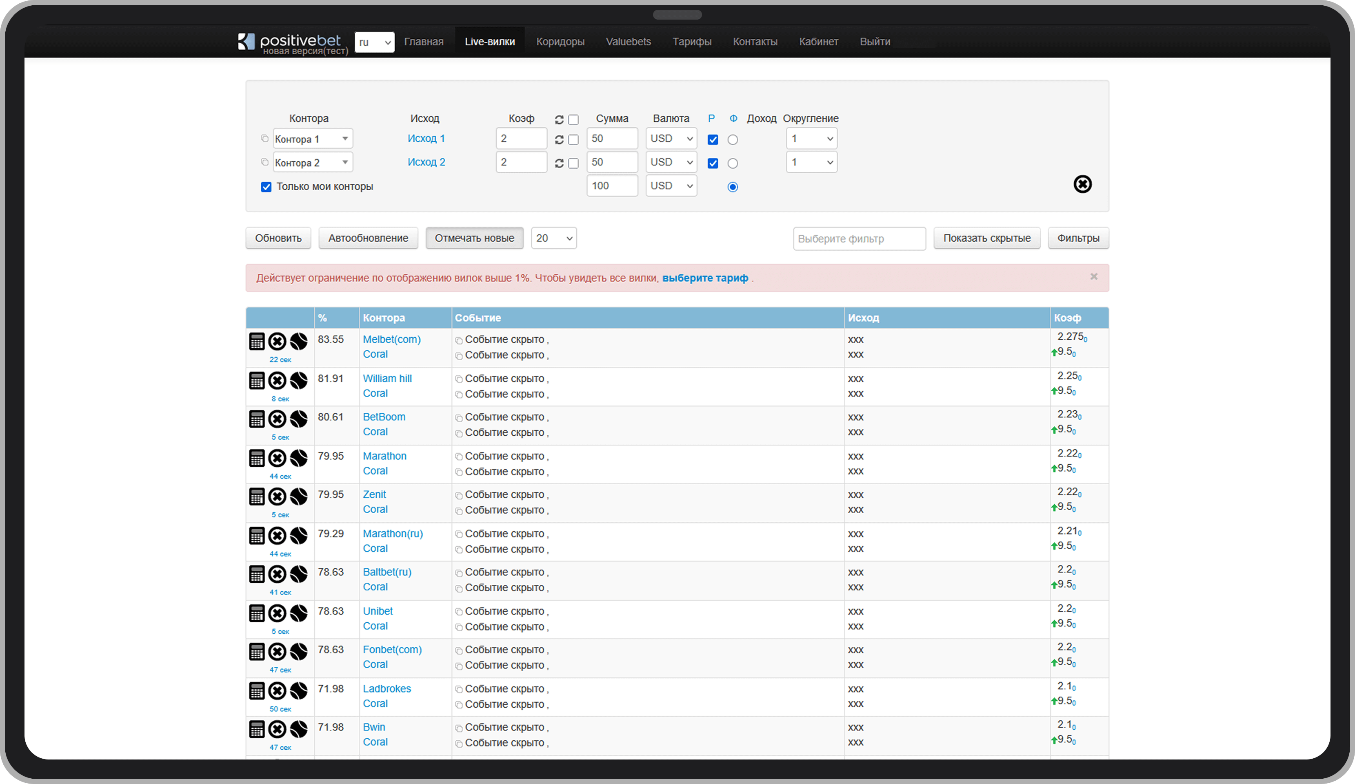Image resolution: width=1355 pixels, height=784 pixels.
Task: Hide the William hill row with X icon
Action: [278, 381]
